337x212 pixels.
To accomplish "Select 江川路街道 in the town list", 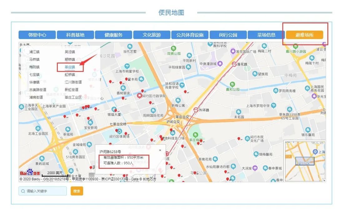I will point(73,82).
